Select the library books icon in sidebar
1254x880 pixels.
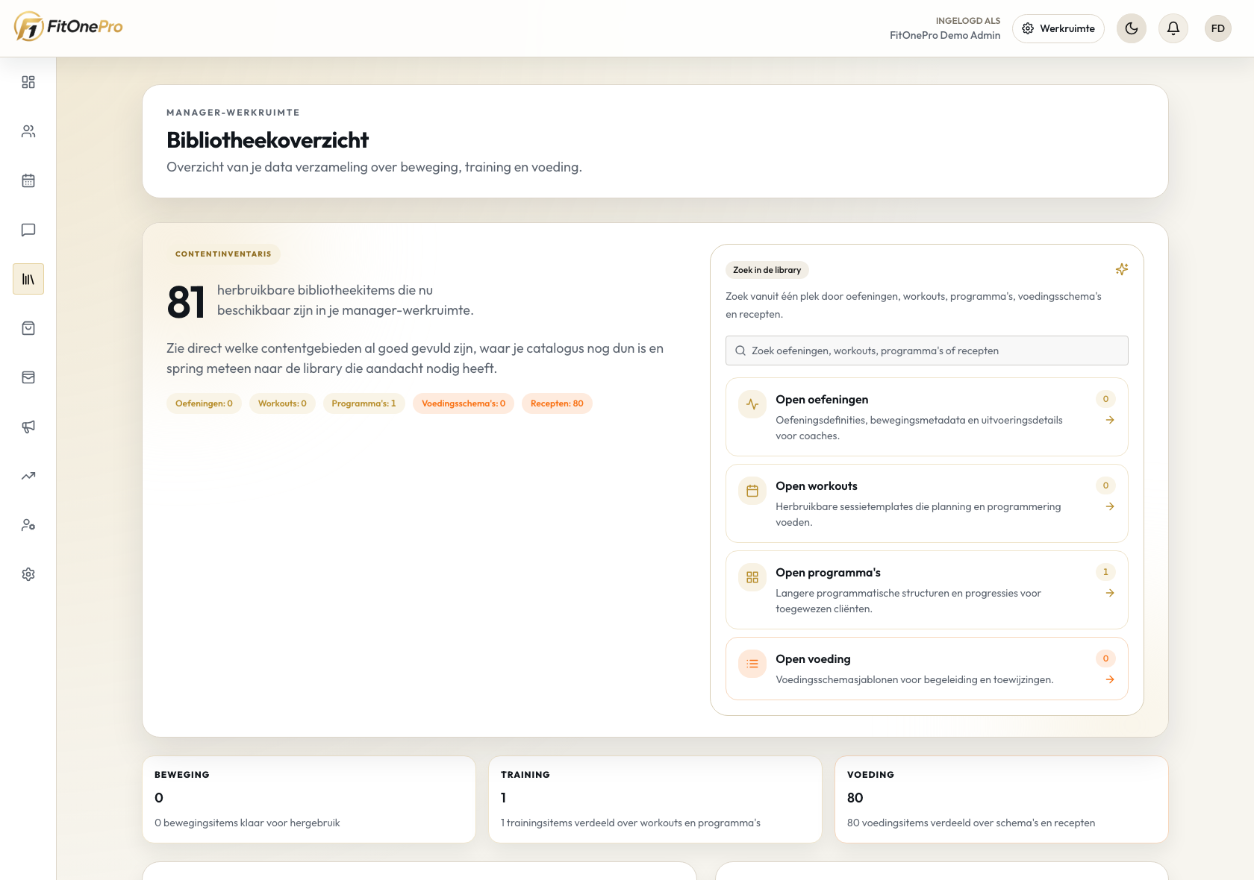(x=28, y=279)
